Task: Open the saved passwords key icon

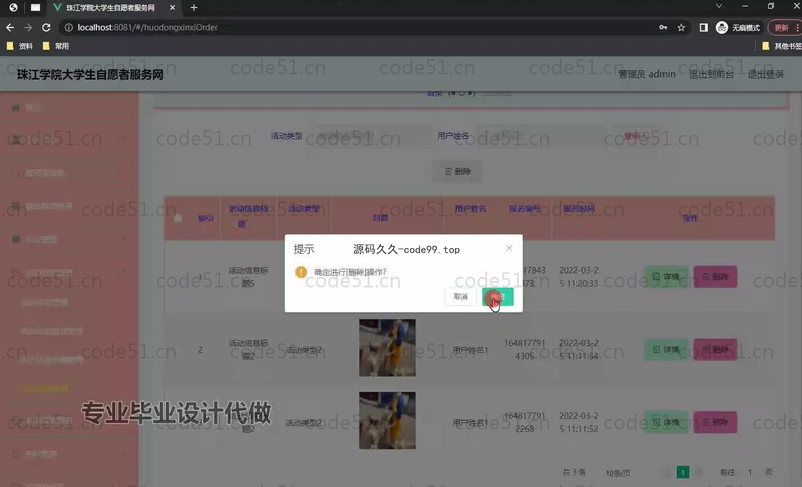Action: [663, 27]
